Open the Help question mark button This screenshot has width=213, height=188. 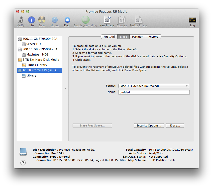(23, 163)
